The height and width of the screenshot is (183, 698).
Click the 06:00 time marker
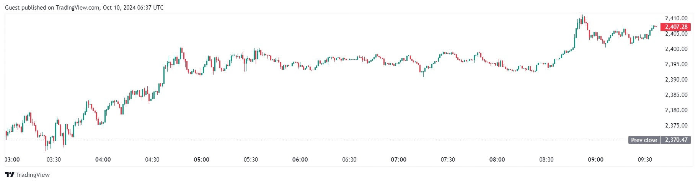tap(300, 160)
